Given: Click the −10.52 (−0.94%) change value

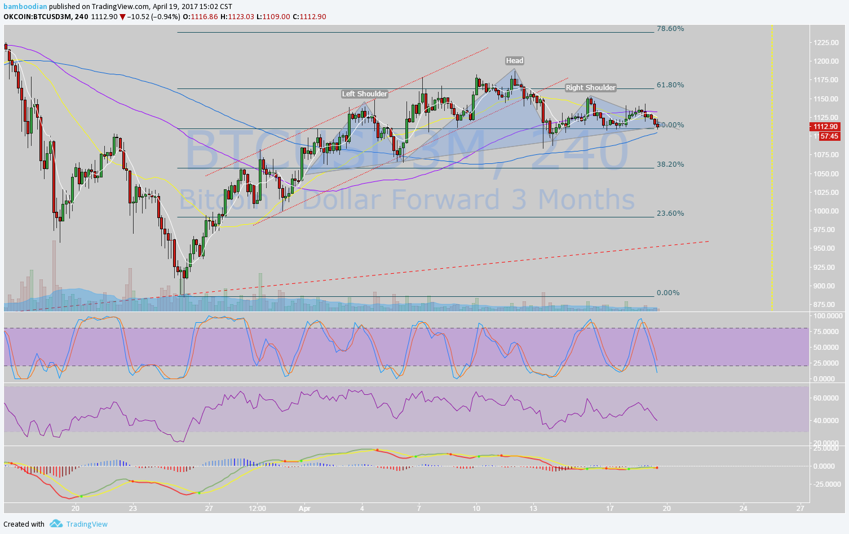Looking at the screenshot, I should coord(153,17).
